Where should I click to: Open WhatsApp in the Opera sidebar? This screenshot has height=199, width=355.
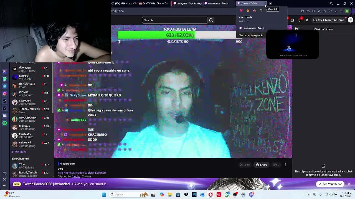pos(5,79)
